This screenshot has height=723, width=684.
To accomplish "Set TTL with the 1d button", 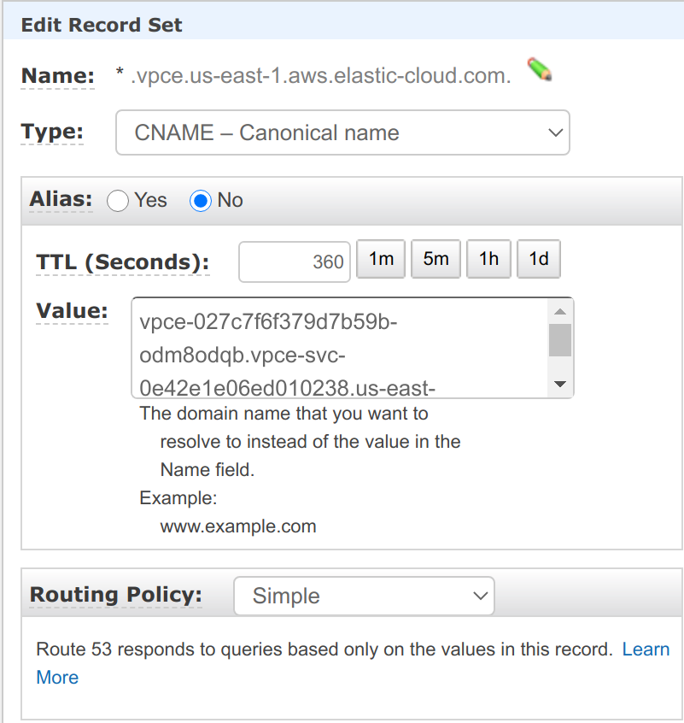I will tap(539, 259).
